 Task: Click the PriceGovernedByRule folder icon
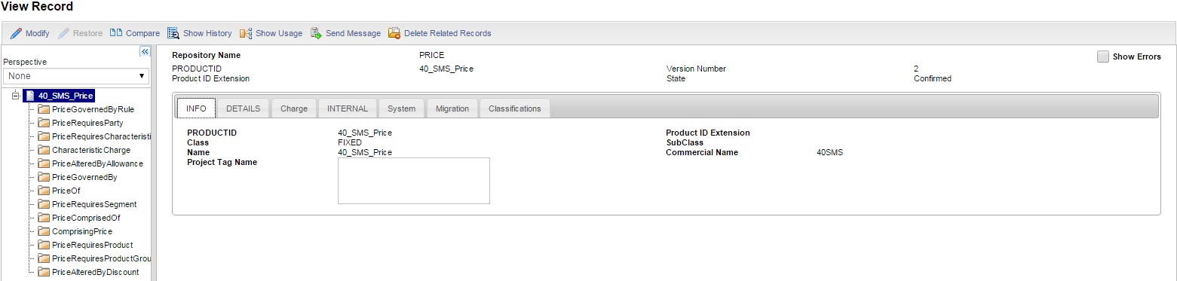click(x=44, y=109)
